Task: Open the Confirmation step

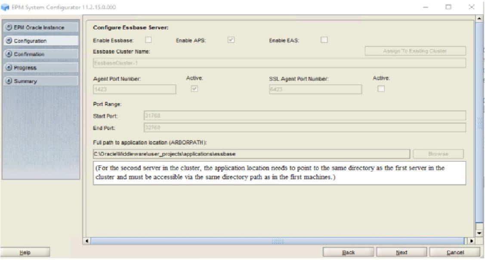Action: 41,54
